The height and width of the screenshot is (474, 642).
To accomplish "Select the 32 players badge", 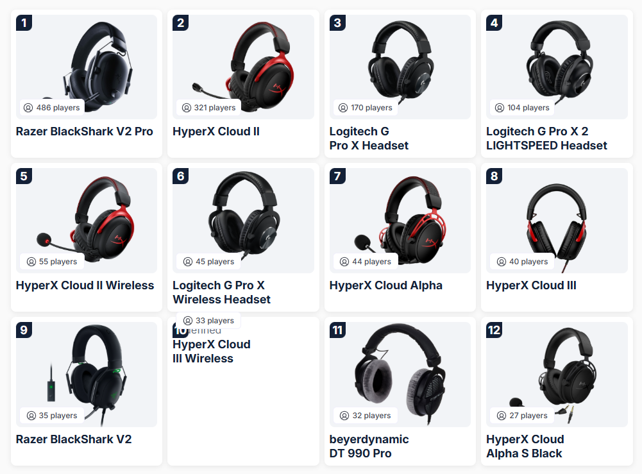I will (366, 416).
